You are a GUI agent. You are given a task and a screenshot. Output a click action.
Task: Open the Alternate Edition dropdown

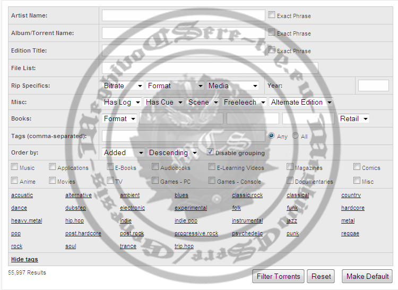(301, 103)
